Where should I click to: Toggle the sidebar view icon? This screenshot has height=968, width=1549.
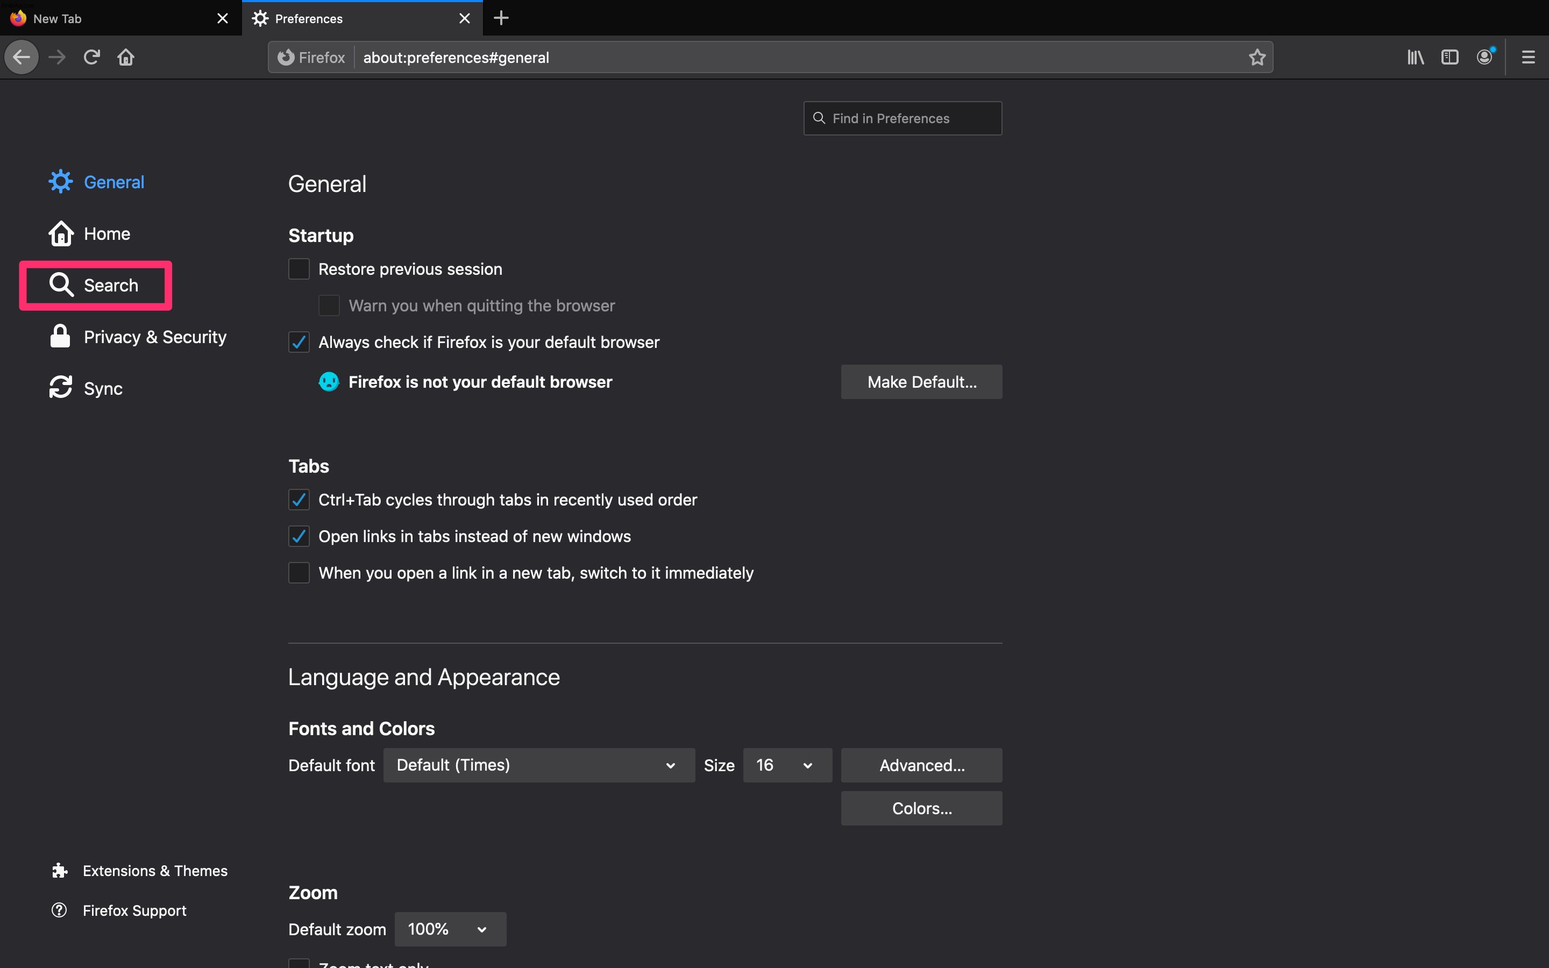[x=1450, y=58]
